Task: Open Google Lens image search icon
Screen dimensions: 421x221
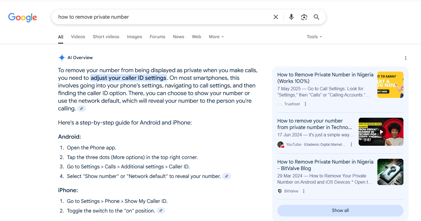Action: pos(304,17)
